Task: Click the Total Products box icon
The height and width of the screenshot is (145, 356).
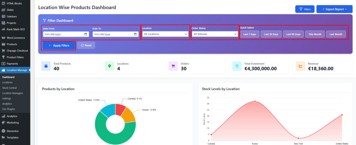Action: click(x=46, y=66)
